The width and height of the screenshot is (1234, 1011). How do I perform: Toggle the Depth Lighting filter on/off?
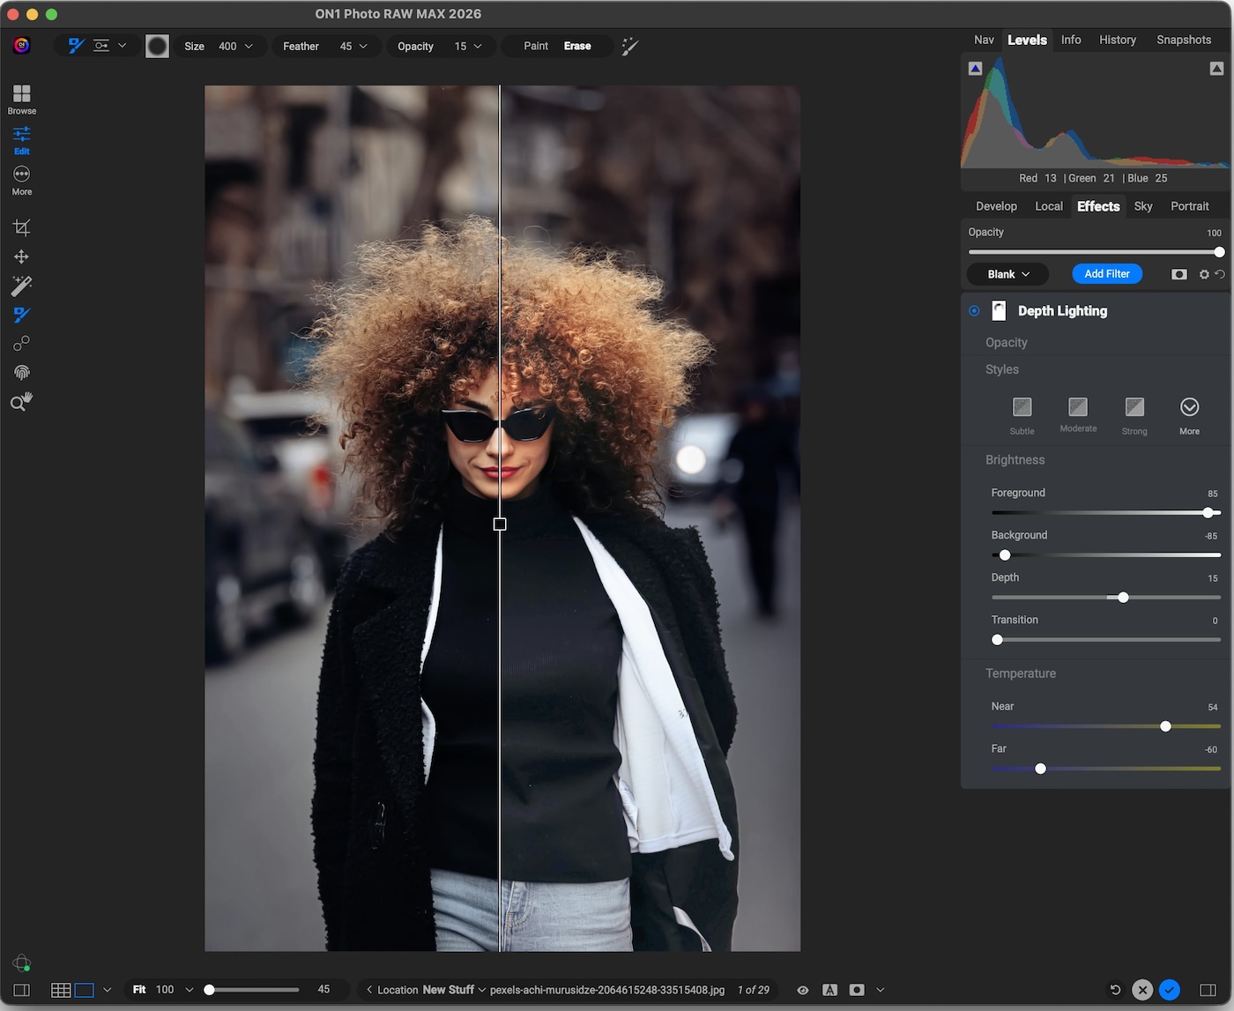(x=974, y=311)
